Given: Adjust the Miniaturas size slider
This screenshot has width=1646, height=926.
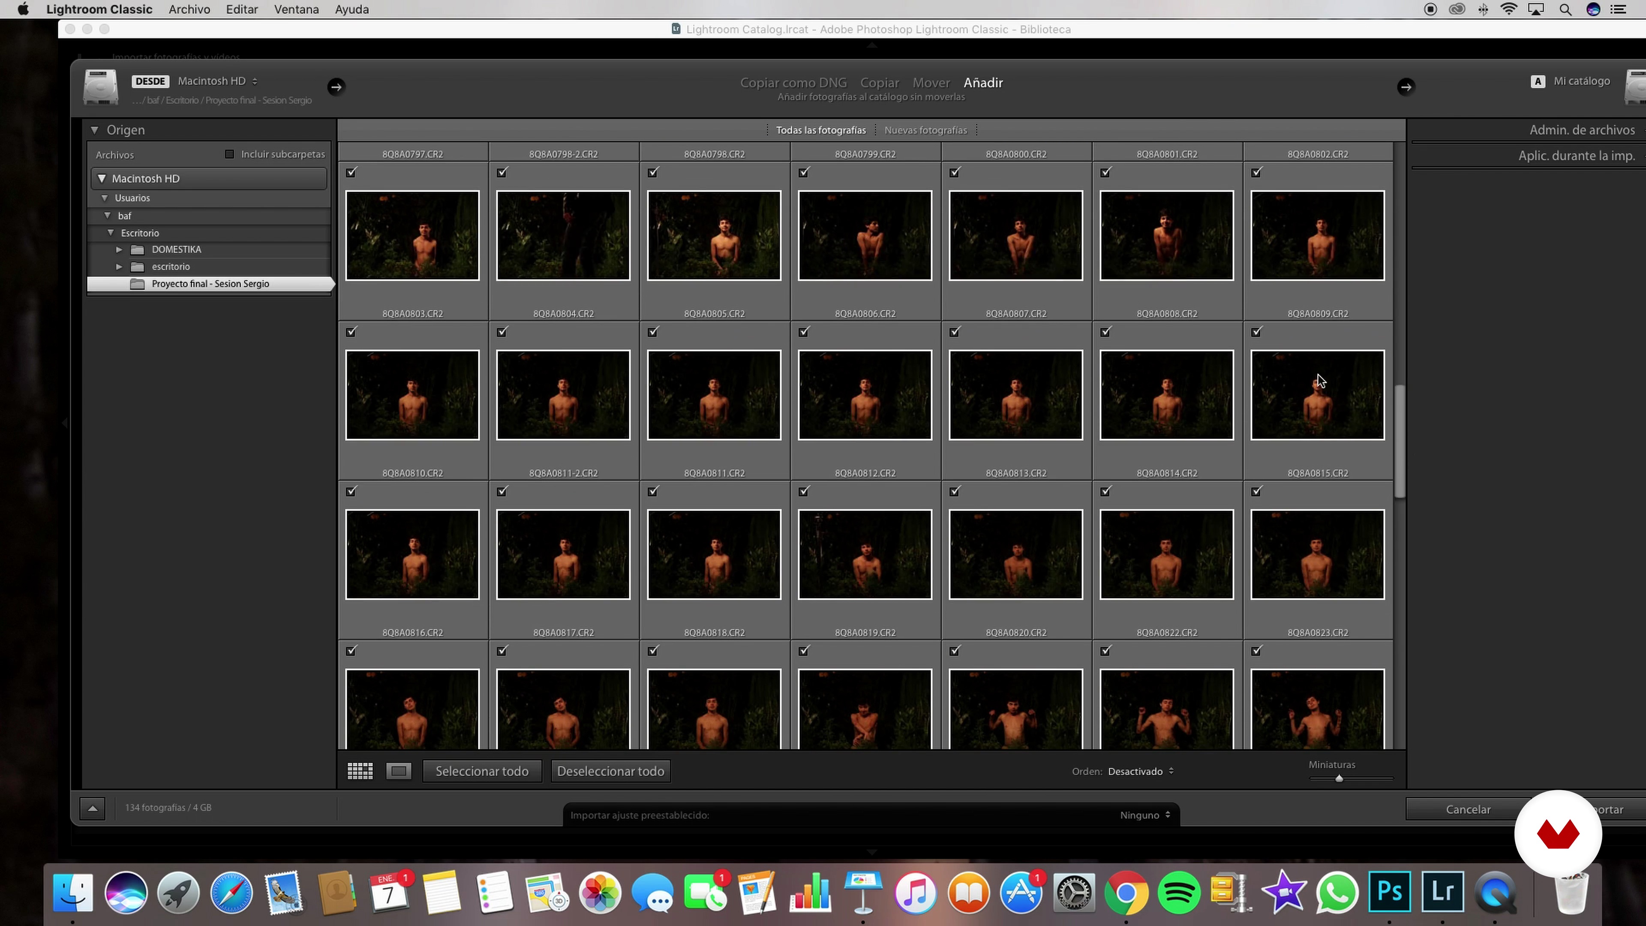Looking at the screenshot, I should (x=1339, y=779).
